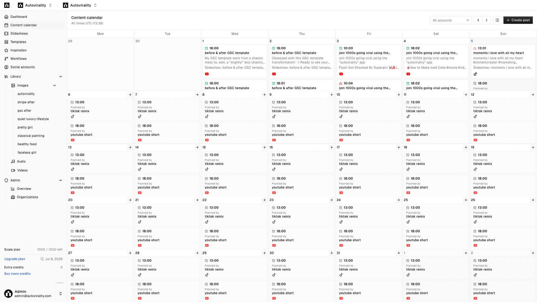Collapse the Images folder
This screenshot has height=302, width=537.
point(55,86)
